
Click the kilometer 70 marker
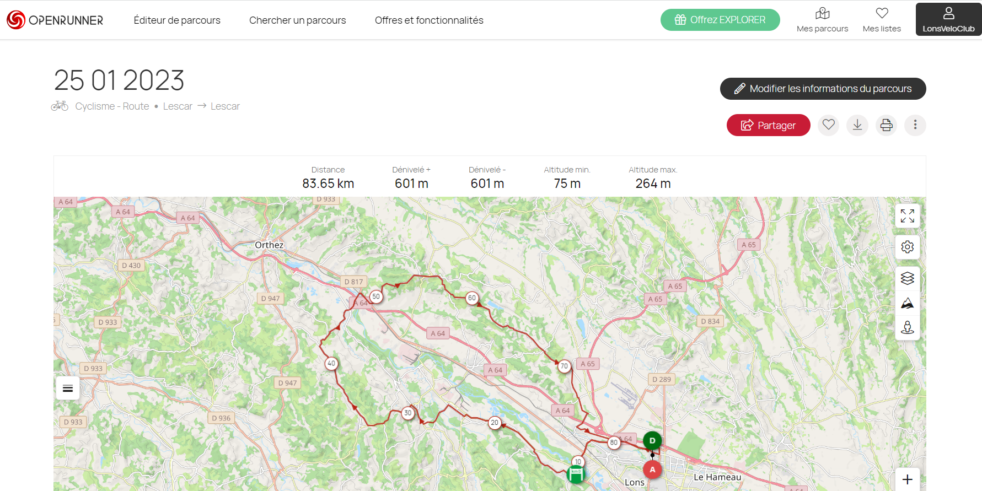coord(564,366)
